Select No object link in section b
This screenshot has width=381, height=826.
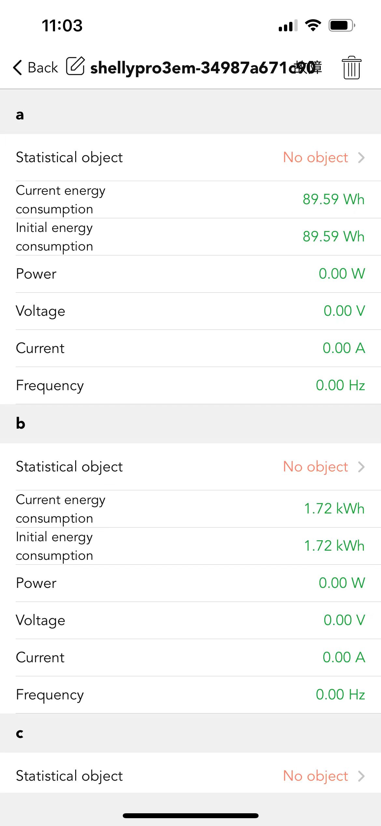click(316, 467)
